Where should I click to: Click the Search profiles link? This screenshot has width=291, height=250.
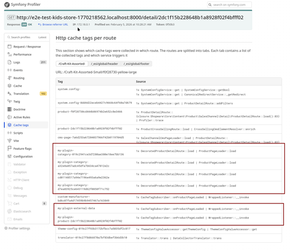tap(19, 37)
